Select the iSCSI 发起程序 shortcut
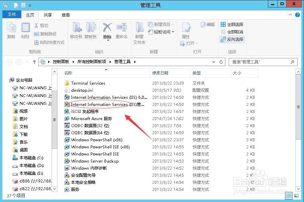This screenshot has height=202, width=304. click(x=82, y=112)
